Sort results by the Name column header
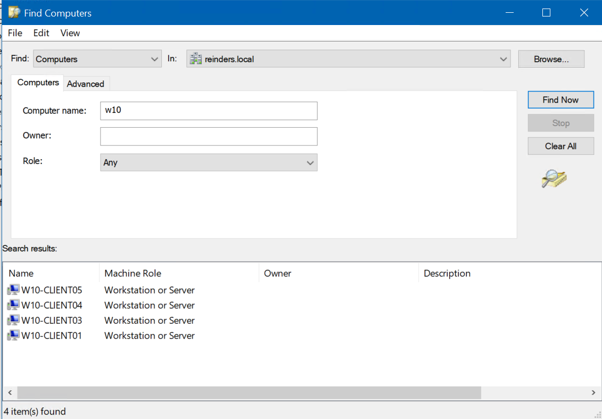The image size is (602, 419). click(x=21, y=273)
